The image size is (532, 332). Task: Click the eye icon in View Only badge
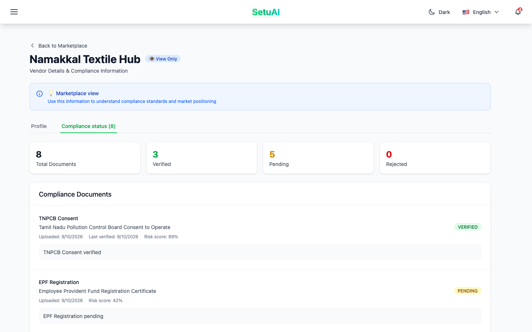pyautogui.click(x=151, y=59)
